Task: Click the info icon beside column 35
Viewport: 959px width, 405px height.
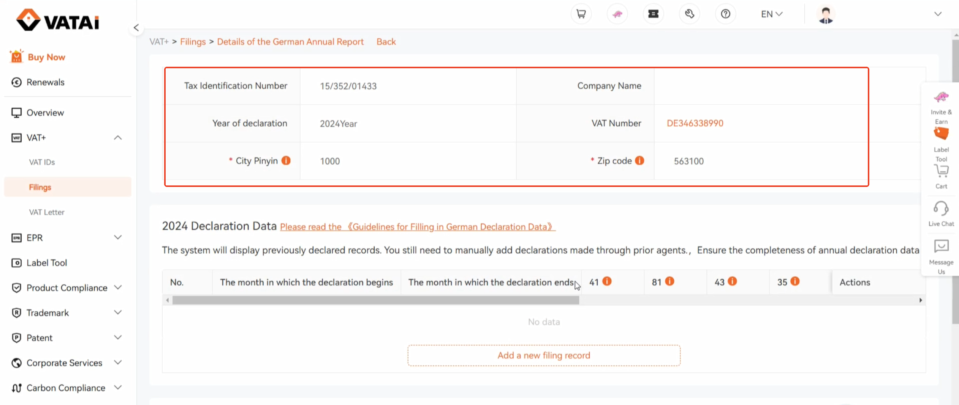Action: pos(795,281)
